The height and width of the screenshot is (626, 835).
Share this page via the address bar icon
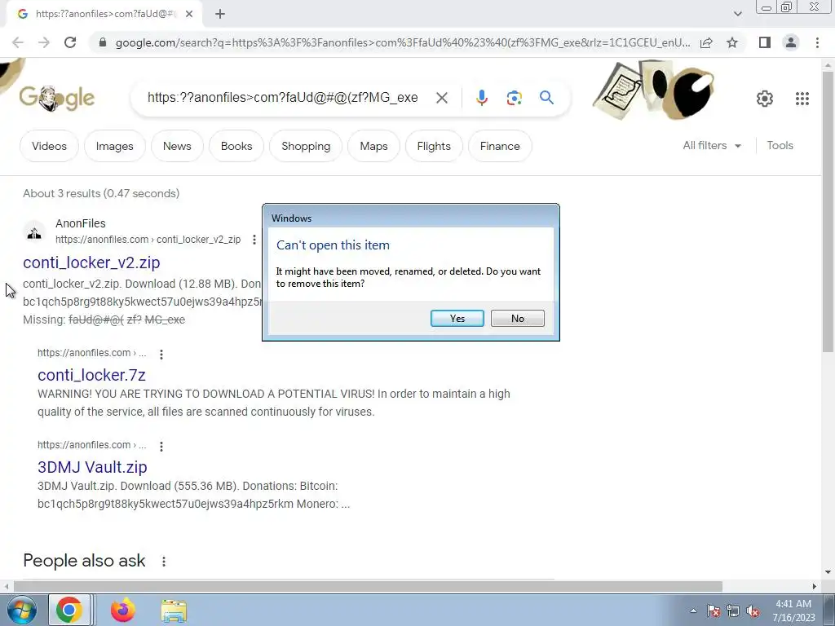click(x=706, y=42)
